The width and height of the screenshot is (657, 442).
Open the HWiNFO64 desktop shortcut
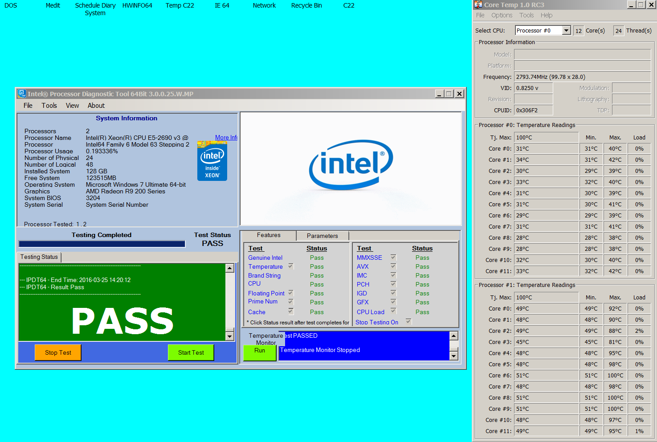[137, 5]
